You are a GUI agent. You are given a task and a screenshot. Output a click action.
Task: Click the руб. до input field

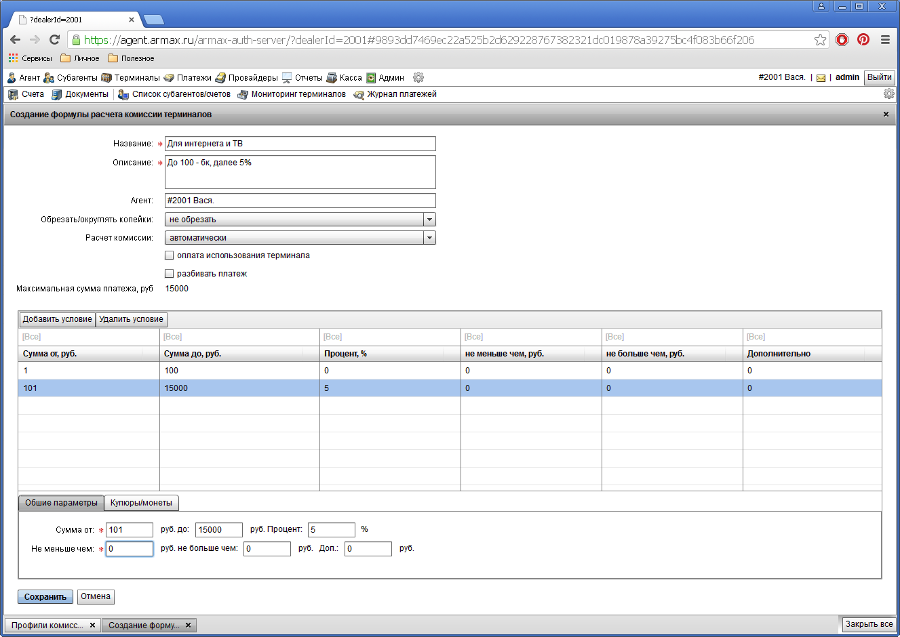219,530
